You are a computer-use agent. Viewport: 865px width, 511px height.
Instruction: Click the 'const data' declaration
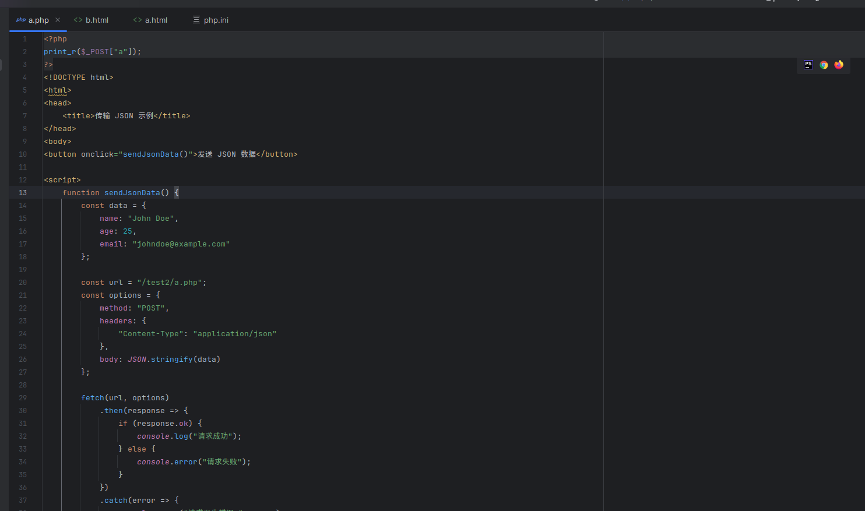[104, 206]
